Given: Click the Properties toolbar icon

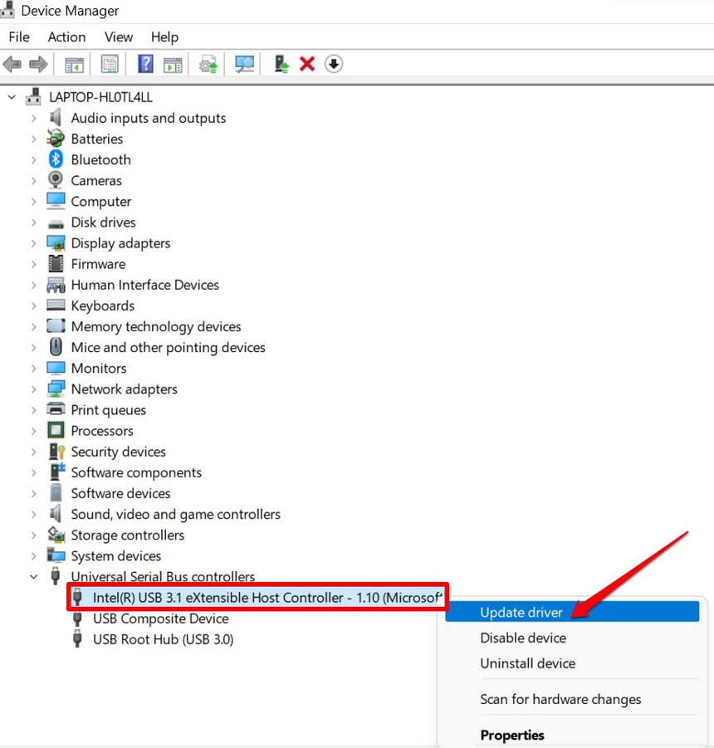Looking at the screenshot, I should 110,64.
